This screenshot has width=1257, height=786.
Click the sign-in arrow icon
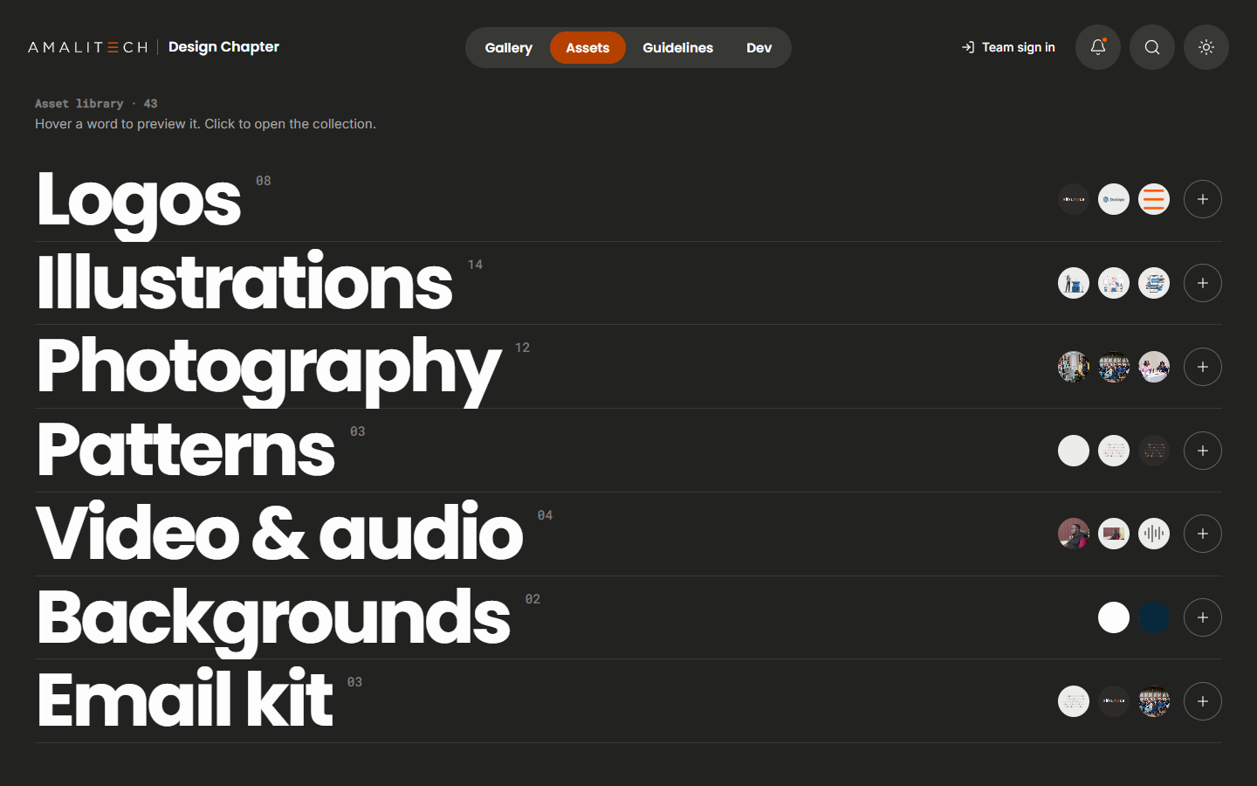(968, 47)
